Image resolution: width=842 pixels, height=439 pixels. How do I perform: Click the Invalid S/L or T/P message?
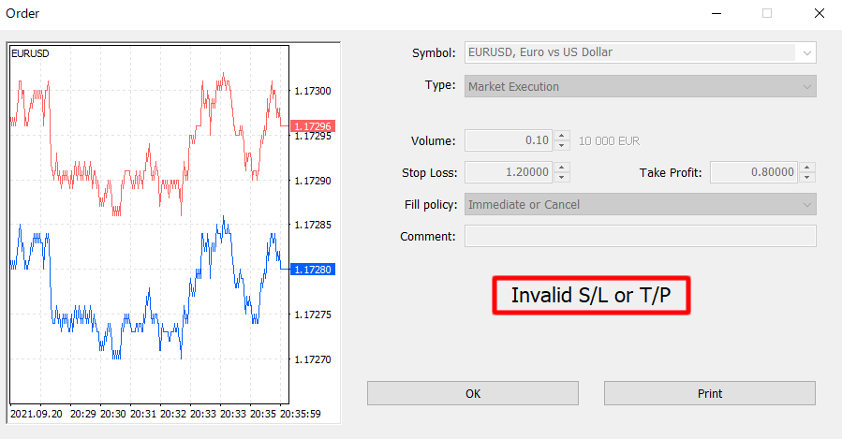(591, 296)
